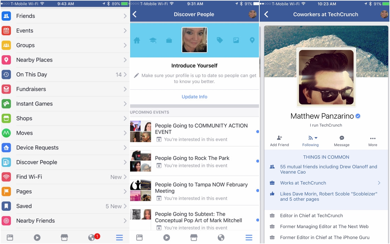Image resolution: width=390 pixels, height=244 pixels.
Task: Tap location pin icon in blue banner
Action: click(x=252, y=40)
